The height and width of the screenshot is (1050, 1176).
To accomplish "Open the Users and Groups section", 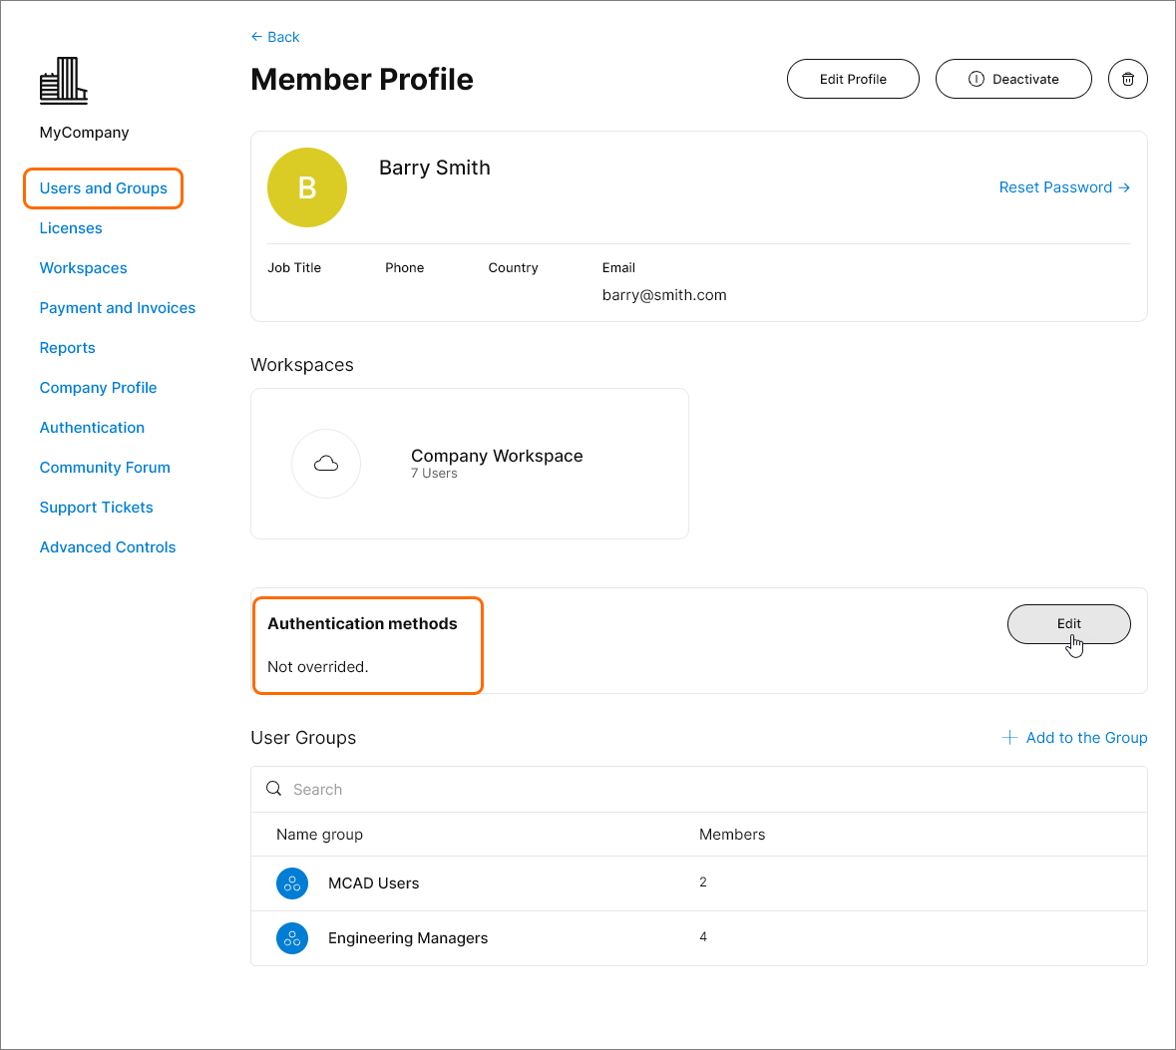I will (104, 188).
